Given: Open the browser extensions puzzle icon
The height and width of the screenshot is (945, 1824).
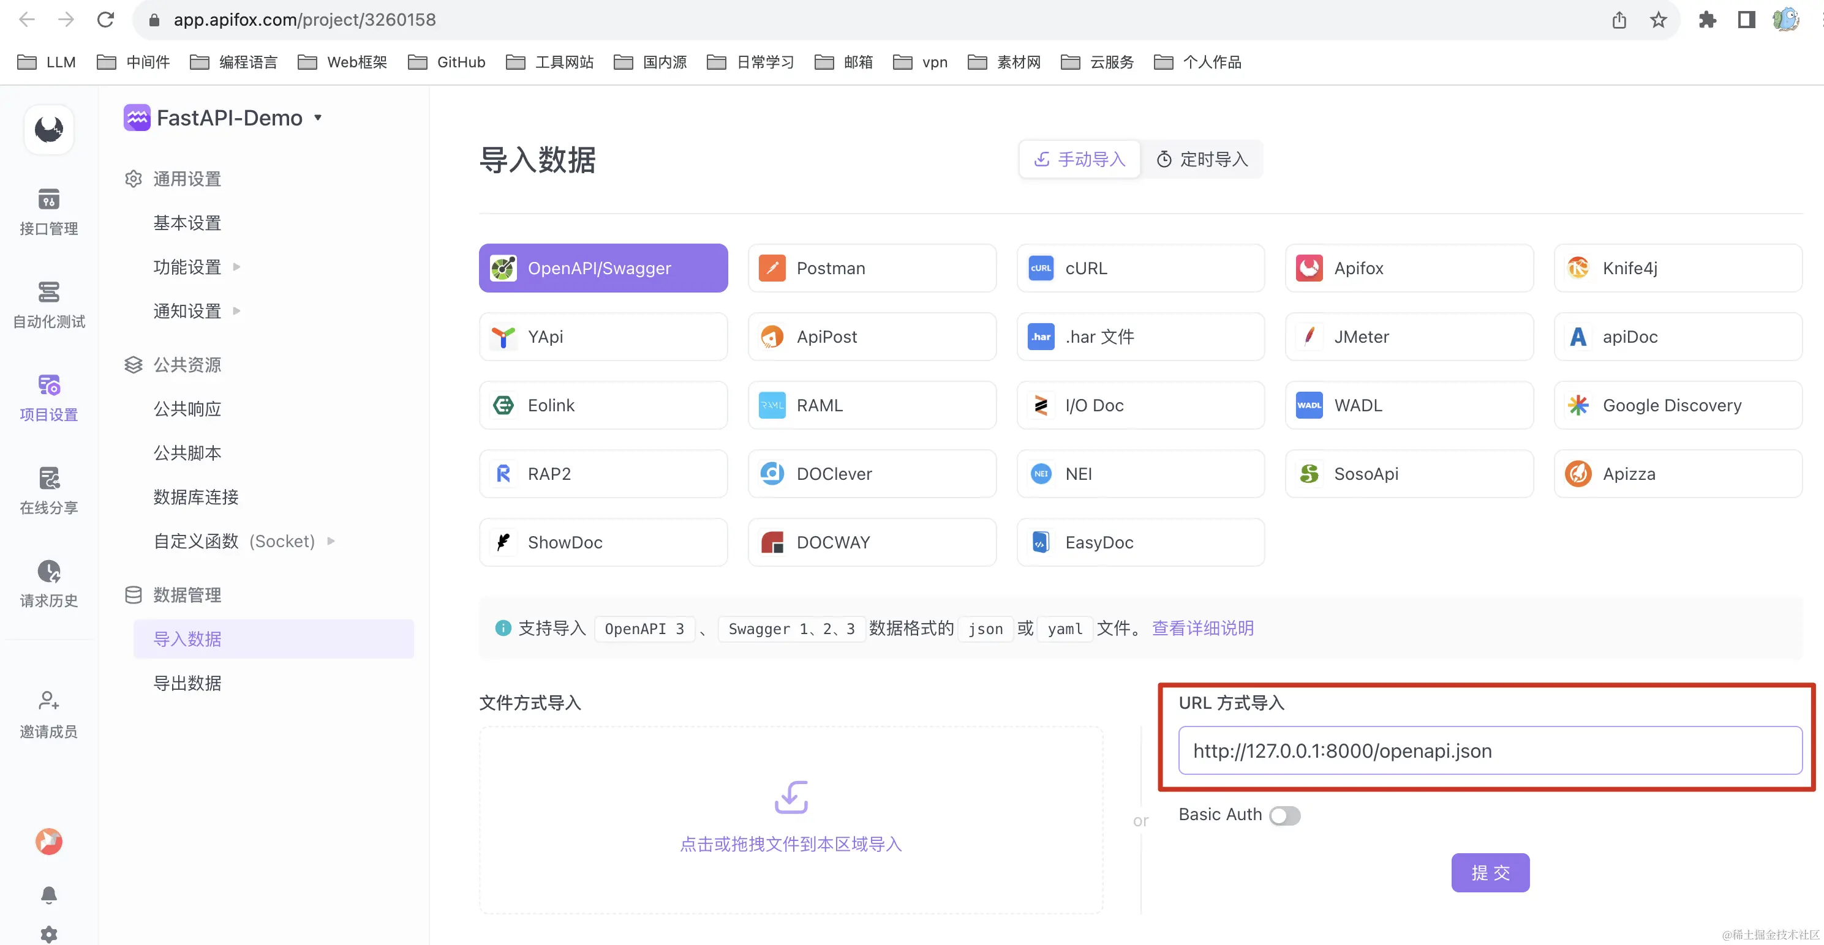Looking at the screenshot, I should tap(1707, 19).
